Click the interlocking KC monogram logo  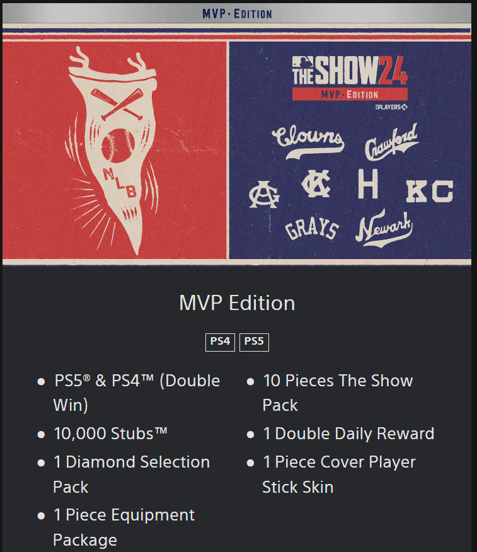pyautogui.click(x=316, y=183)
